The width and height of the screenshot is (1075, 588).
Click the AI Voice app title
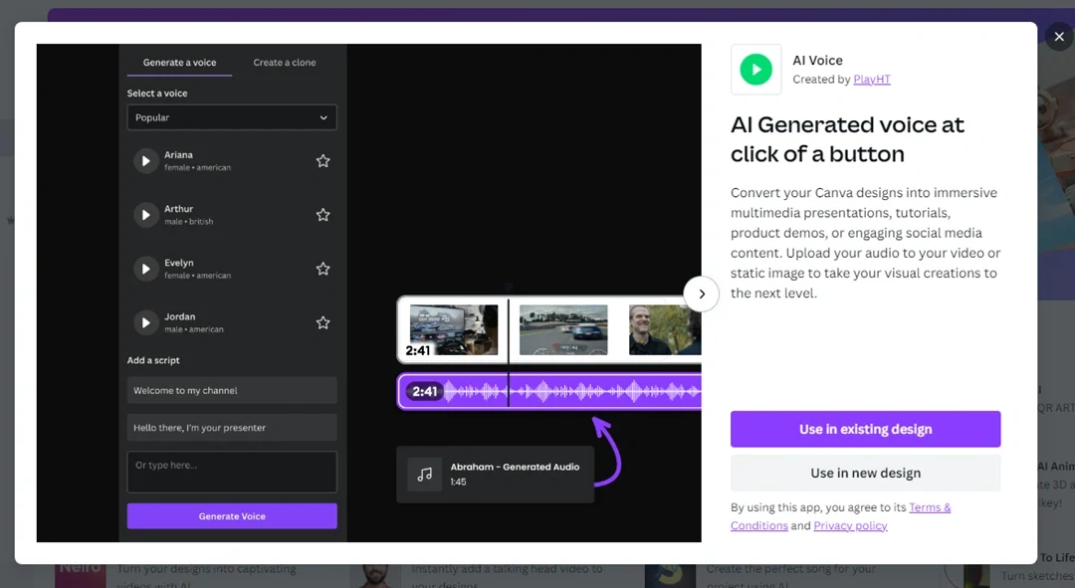(817, 61)
